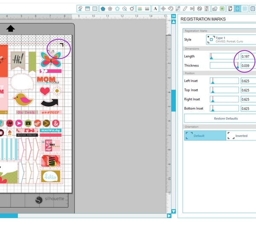256x225 pixels.
Task: Select the 'MOM rocks' sticker
Action: point(48,80)
